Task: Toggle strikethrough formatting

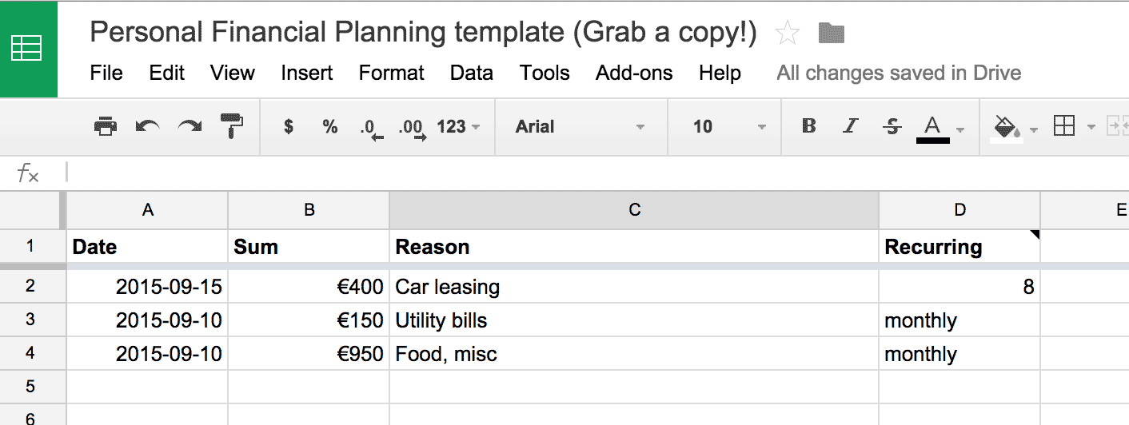Action: point(893,126)
